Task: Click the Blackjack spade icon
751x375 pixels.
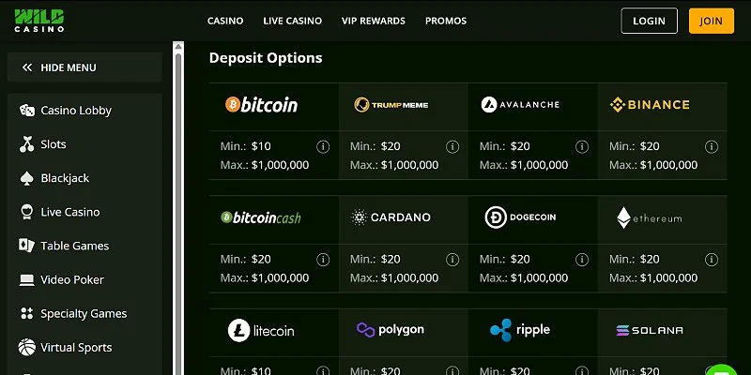Action: [x=26, y=178]
